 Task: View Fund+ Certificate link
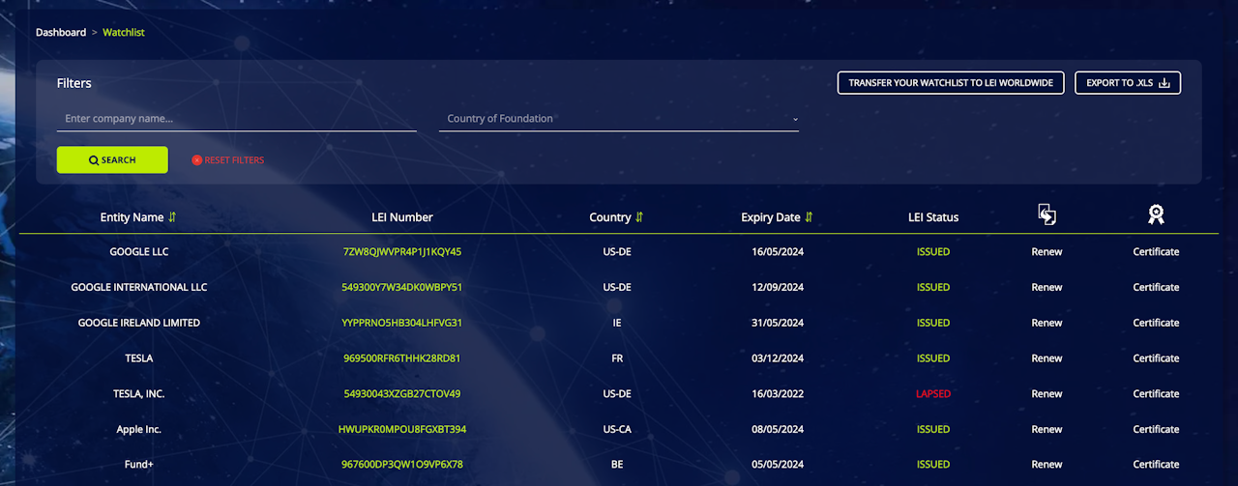pos(1156,465)
